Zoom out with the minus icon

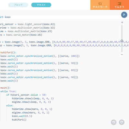[122, 55]
